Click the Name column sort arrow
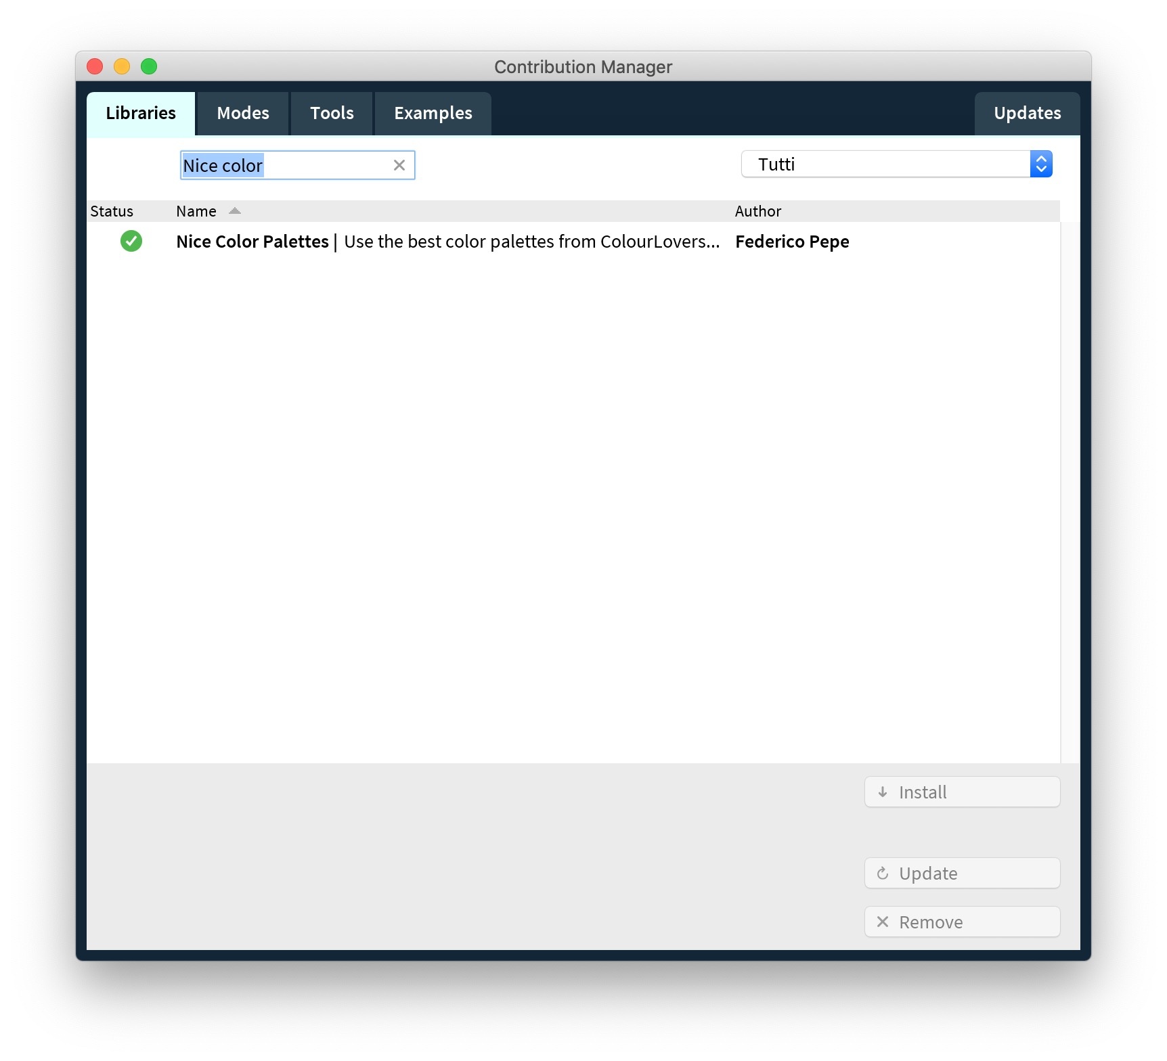Viewport: 1167px width, 1061px height. 234,211
